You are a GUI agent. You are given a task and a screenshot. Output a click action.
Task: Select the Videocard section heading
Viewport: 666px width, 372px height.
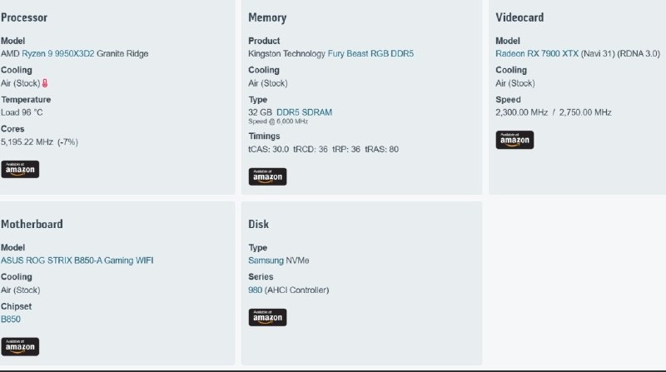coord(519,17)
